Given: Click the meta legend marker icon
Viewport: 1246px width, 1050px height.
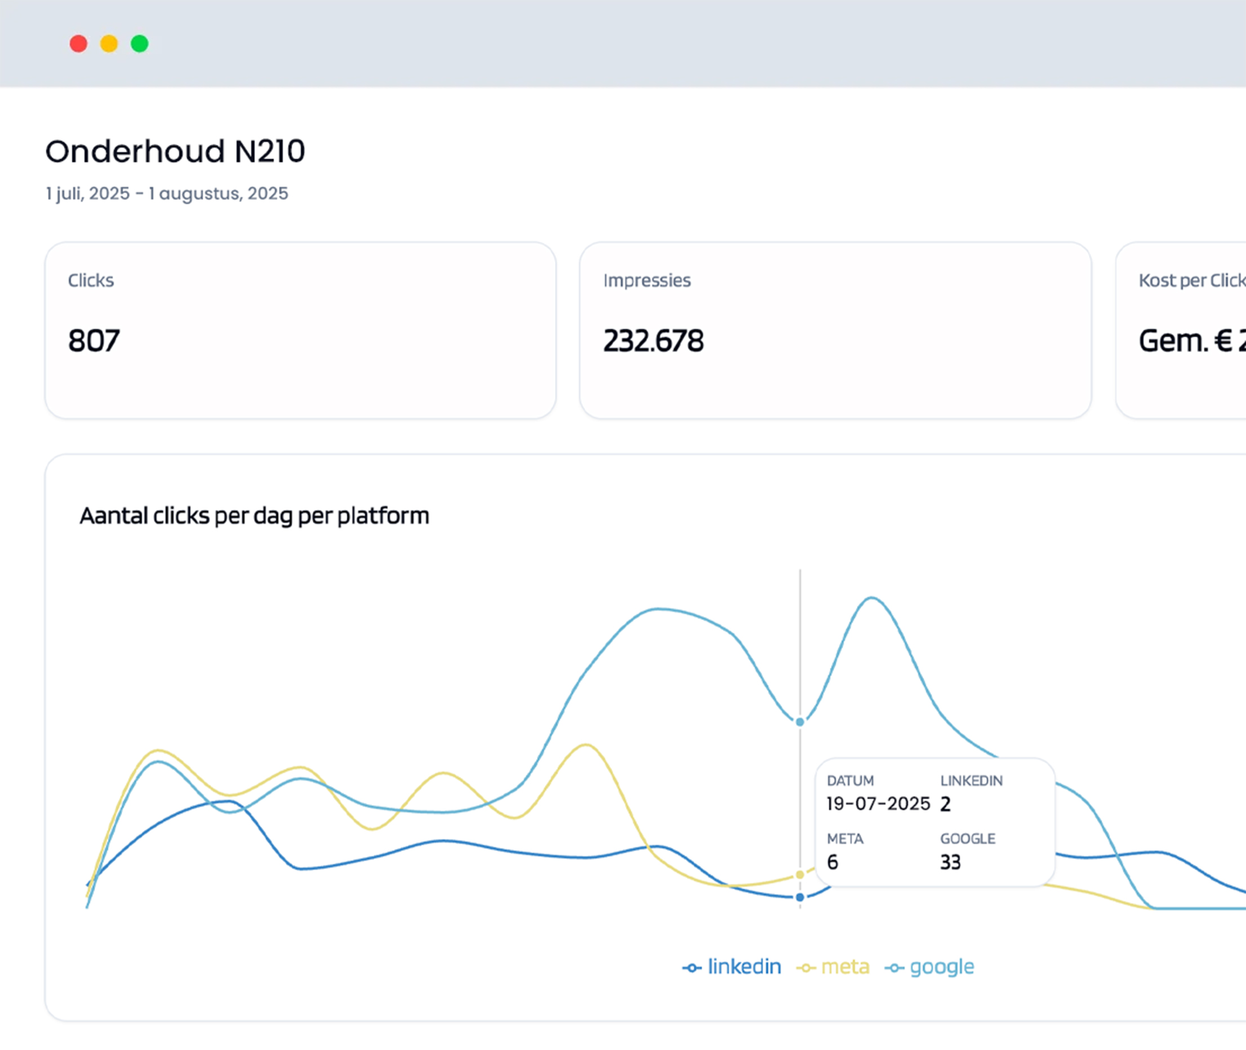Looking at the screenshot, I should tap(806, 968).
